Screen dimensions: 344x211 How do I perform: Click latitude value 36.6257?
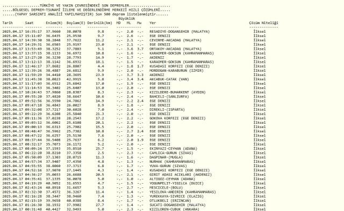[x=53, y=135]
